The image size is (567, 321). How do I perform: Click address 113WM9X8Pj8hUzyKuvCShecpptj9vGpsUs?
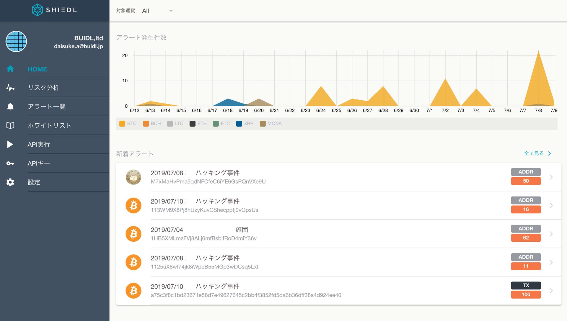pyautogui.click(x=205, y=210)
